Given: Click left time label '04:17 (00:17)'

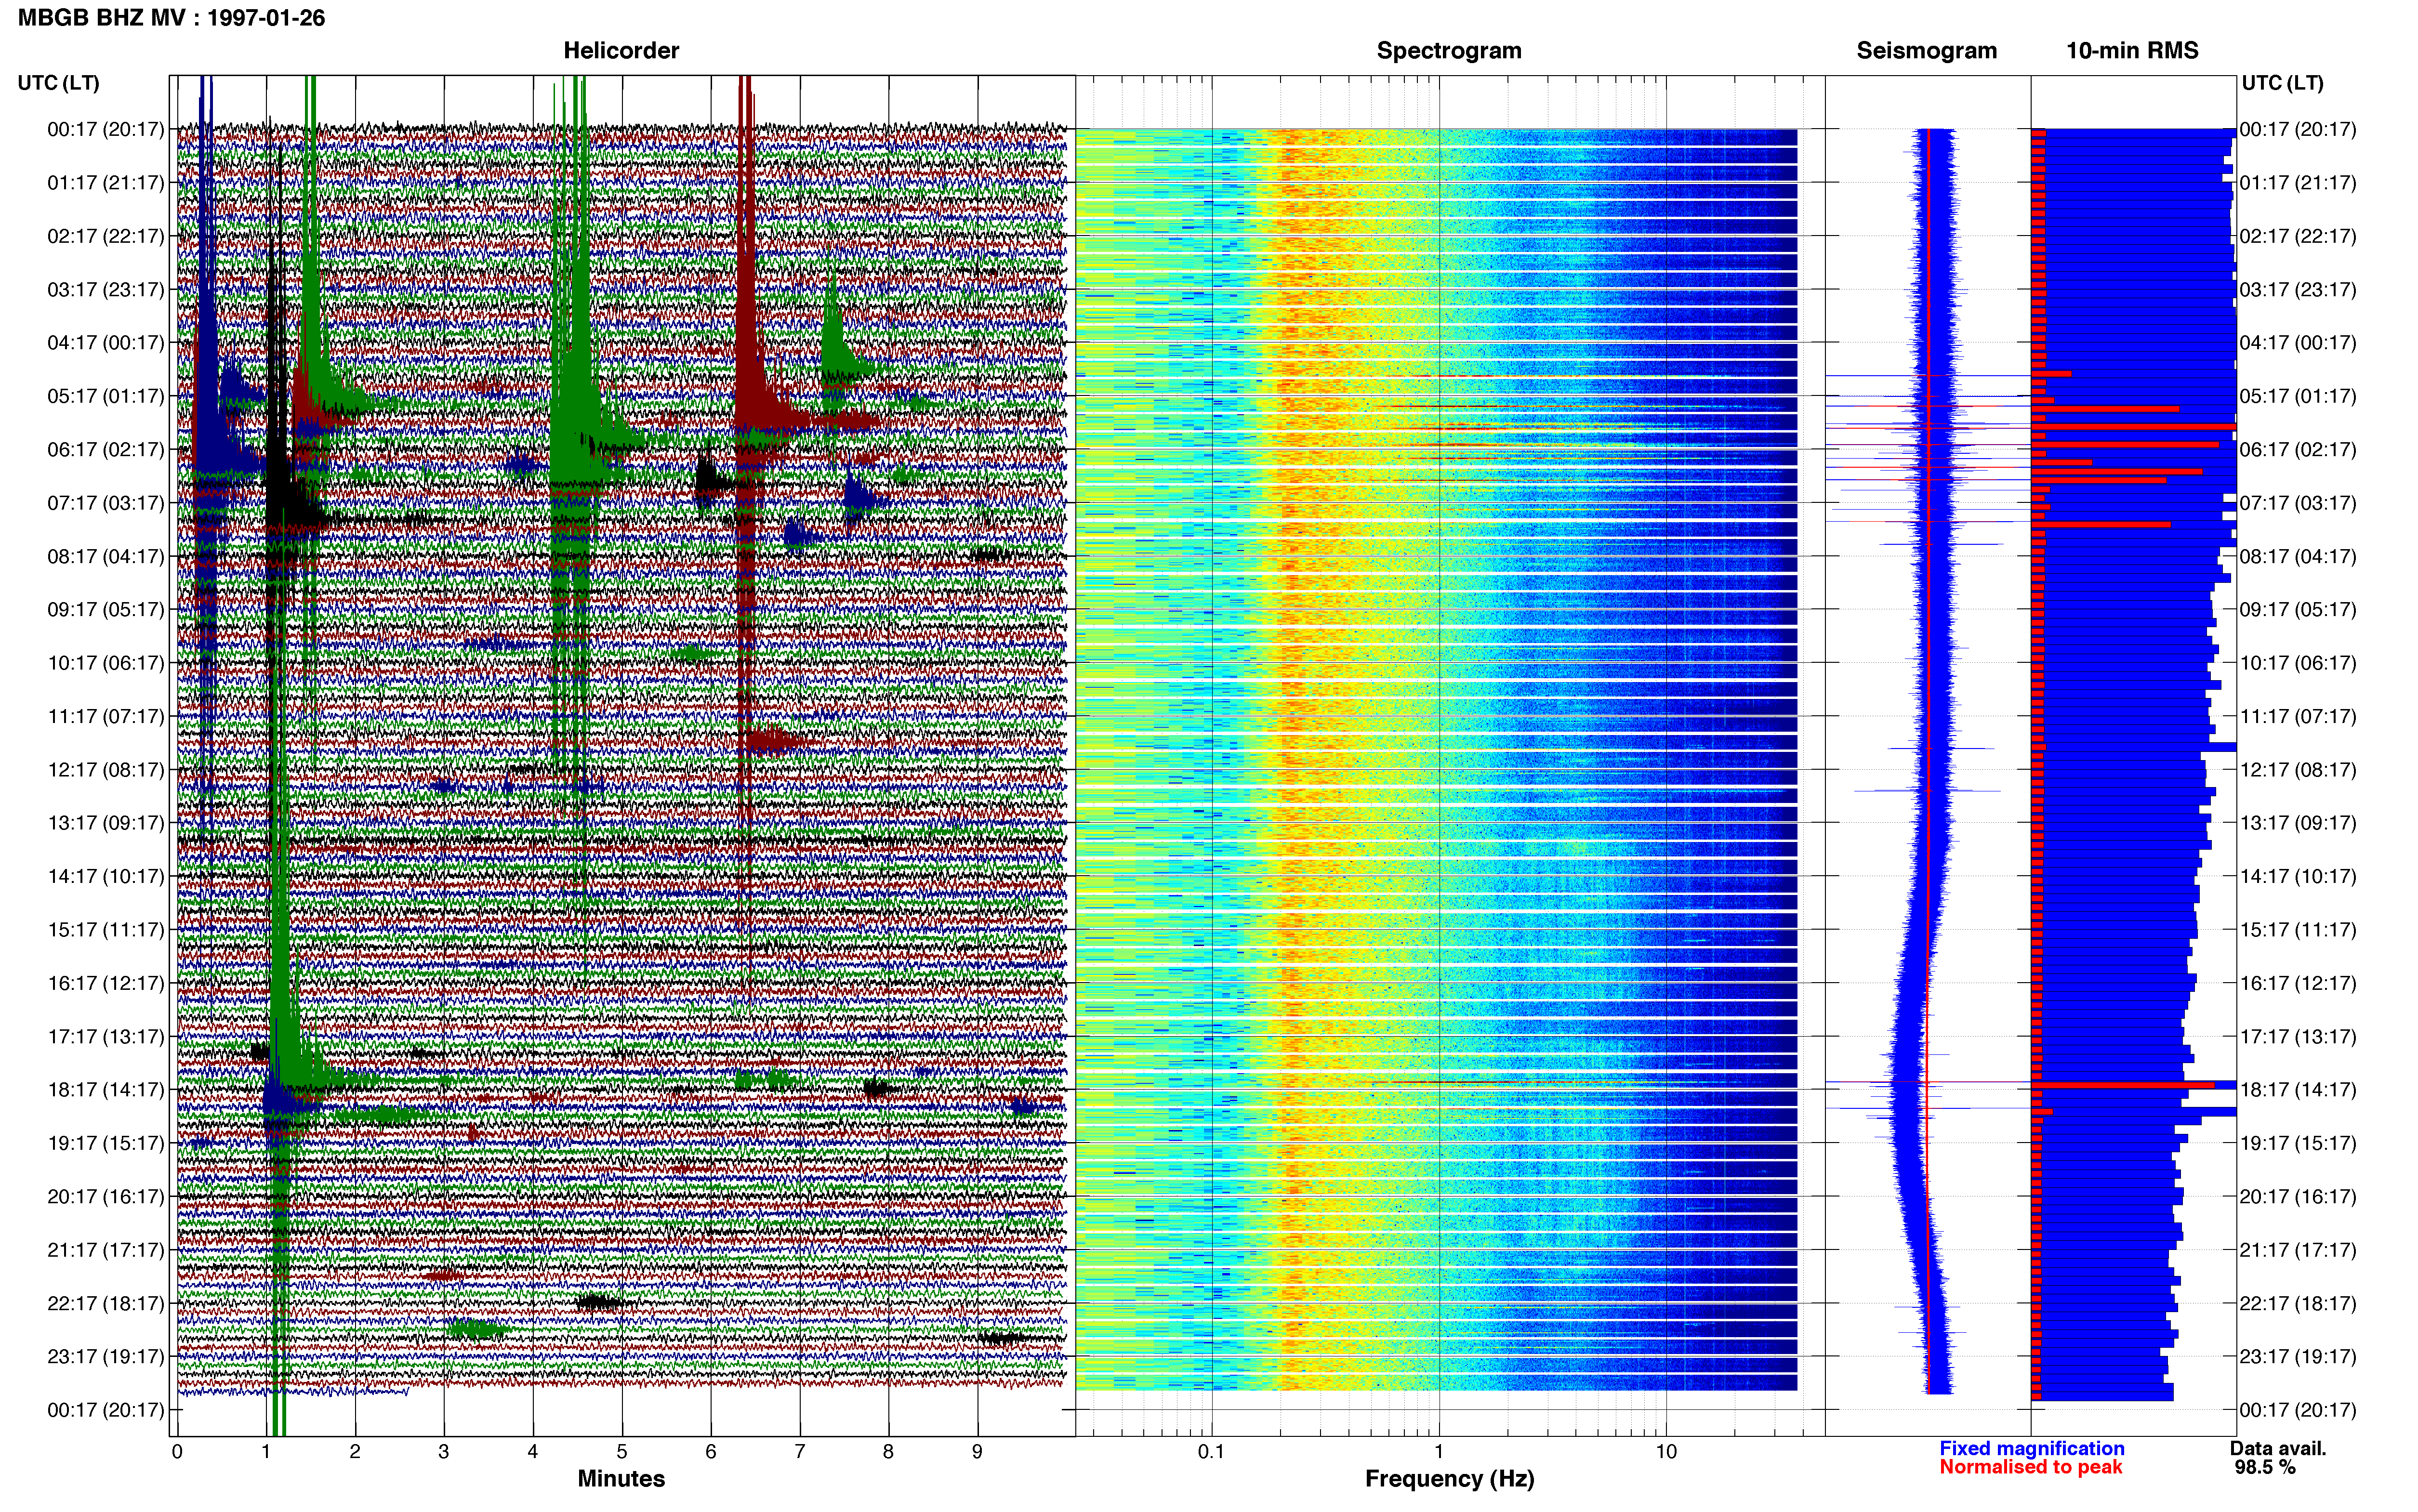Looking at the screenshot, I should [x=106, y=343].
